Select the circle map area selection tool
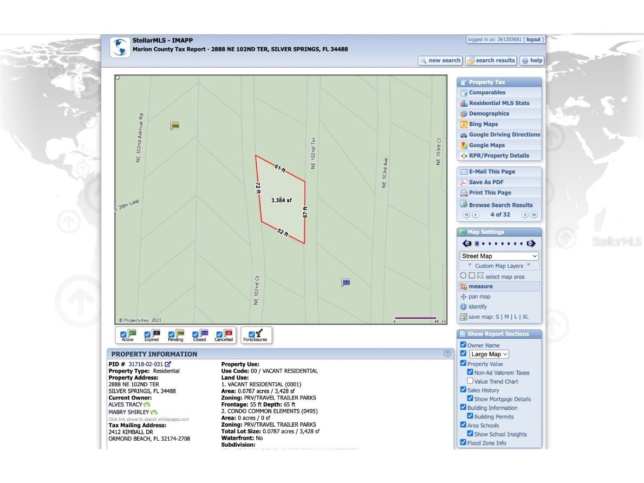644x483 pixels. tap(463, 276)
